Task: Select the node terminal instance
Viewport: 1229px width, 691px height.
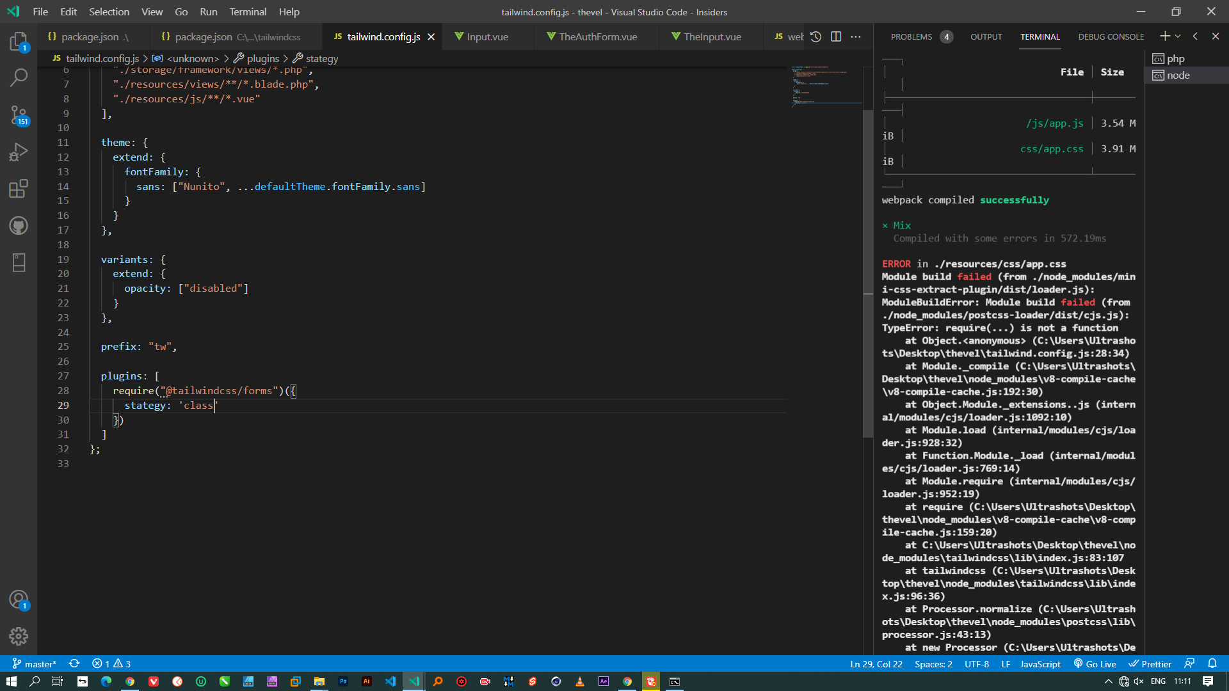Action: click(1186, 75)
